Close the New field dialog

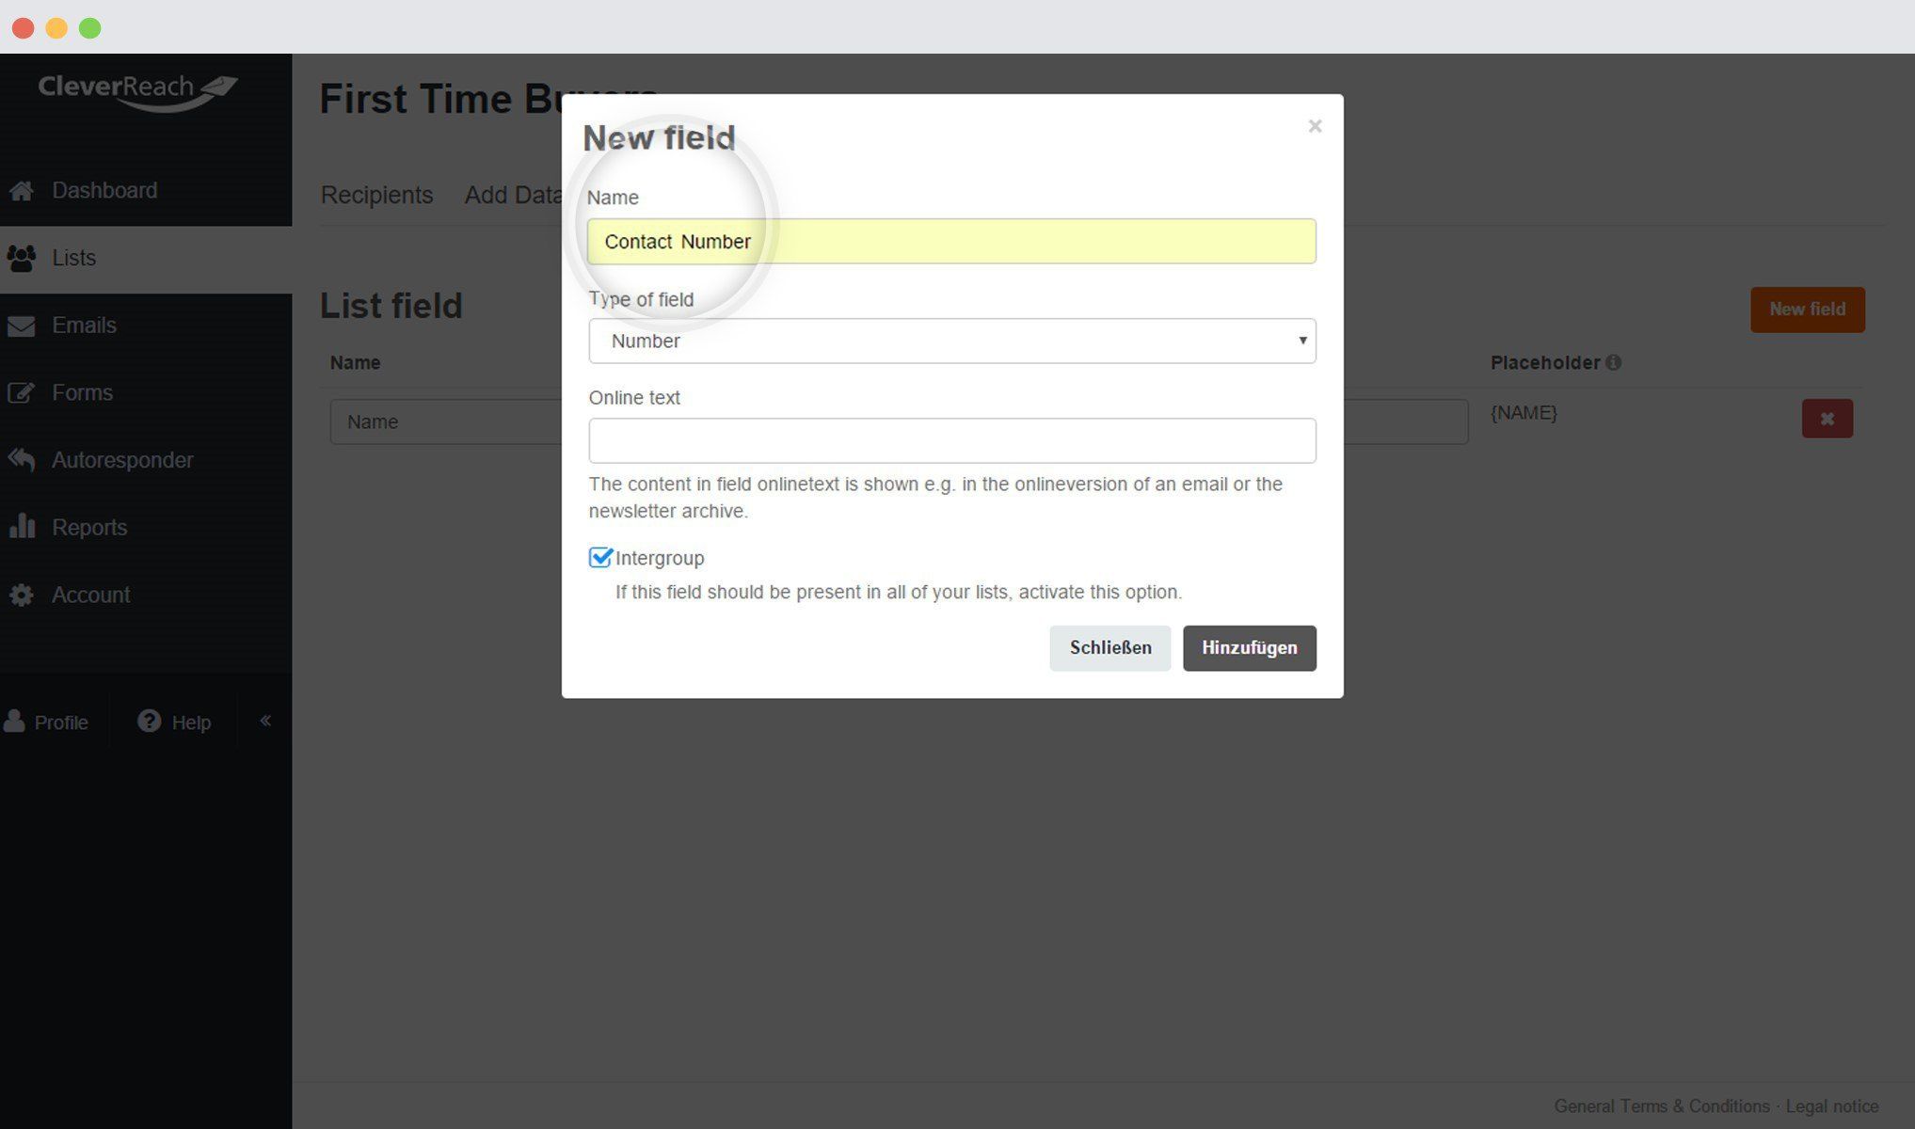pos(1315,126)
